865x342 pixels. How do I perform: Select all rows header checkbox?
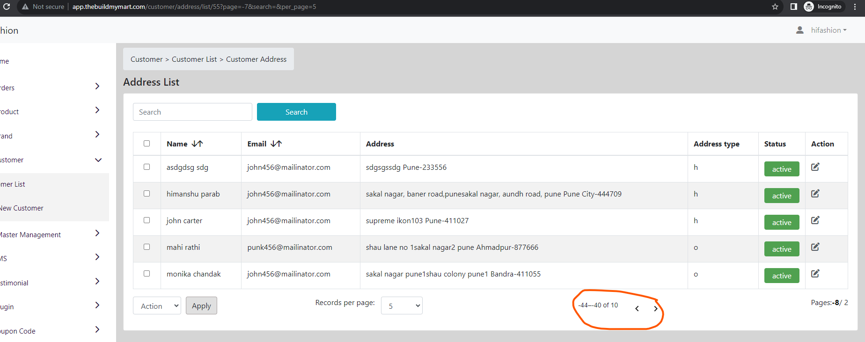point(147,144)
